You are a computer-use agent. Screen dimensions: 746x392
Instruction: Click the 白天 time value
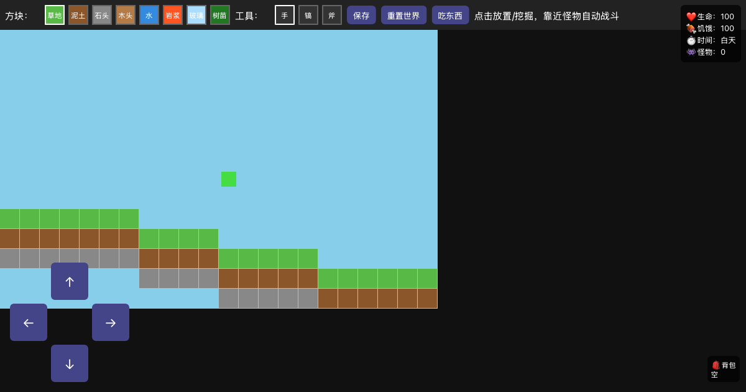point(728,40)
